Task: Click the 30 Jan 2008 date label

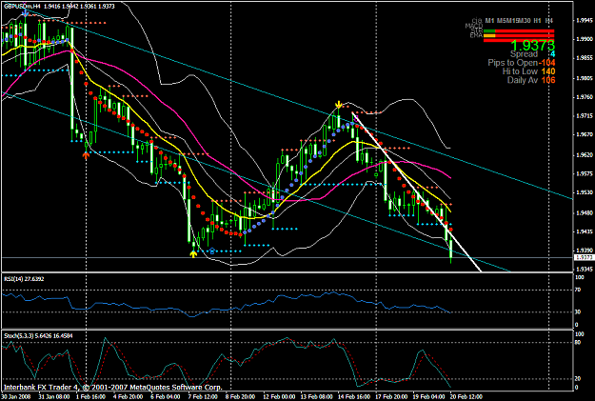Action: coord(15,397)
